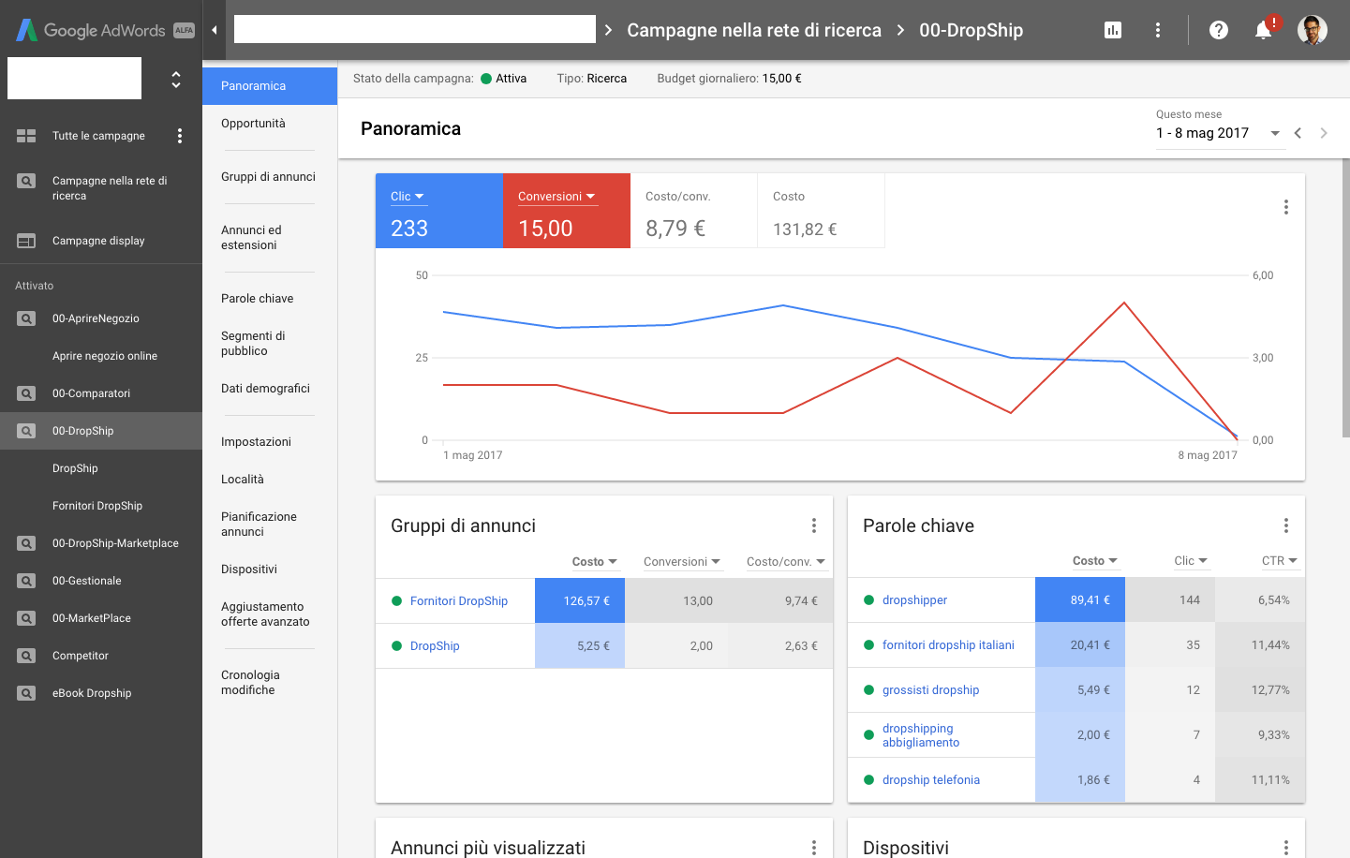Open the help question mark icon
This screenshot has height=858, width=1350.
1219,30
